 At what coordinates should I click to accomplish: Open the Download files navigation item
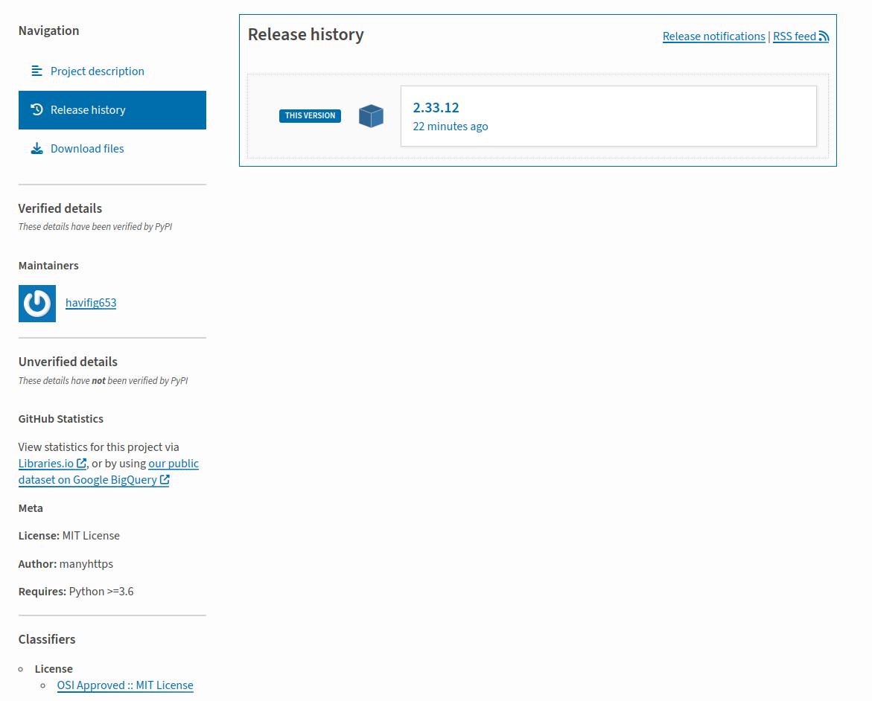point(112,148)
